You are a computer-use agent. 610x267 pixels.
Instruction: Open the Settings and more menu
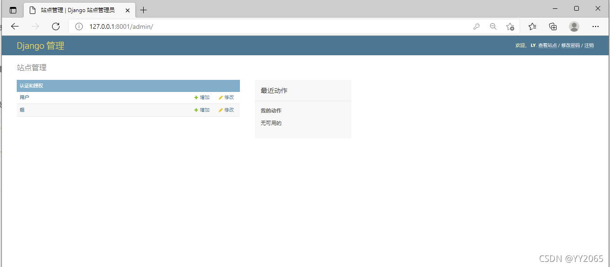pos(596,26)
